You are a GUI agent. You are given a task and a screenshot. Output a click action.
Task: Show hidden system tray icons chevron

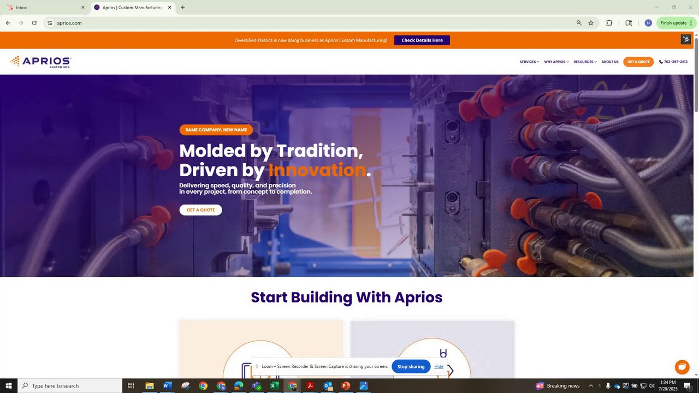590,386
